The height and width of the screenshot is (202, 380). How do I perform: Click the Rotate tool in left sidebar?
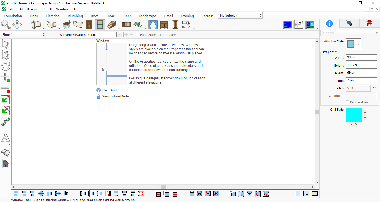tap(6, 66)
